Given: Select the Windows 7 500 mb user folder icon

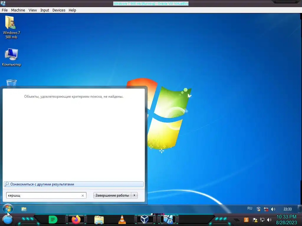Looking at the screenshot, I should pyautogui.click(x=11, y=27).
